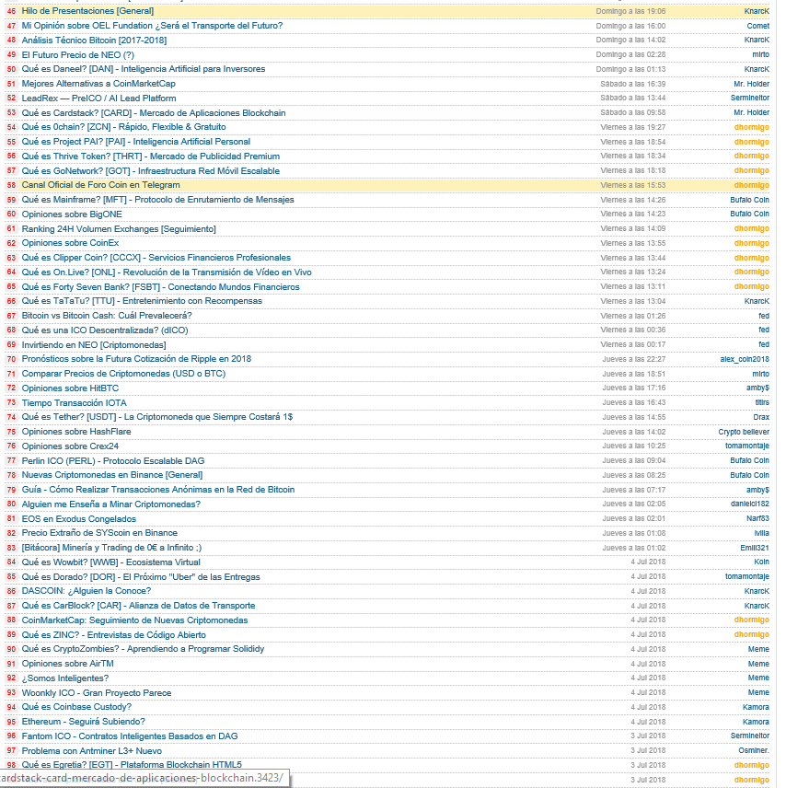Open the Perlin ICO (PERL) thread
The height and width of the screenshot is (788, 786).
click(113, 460)
